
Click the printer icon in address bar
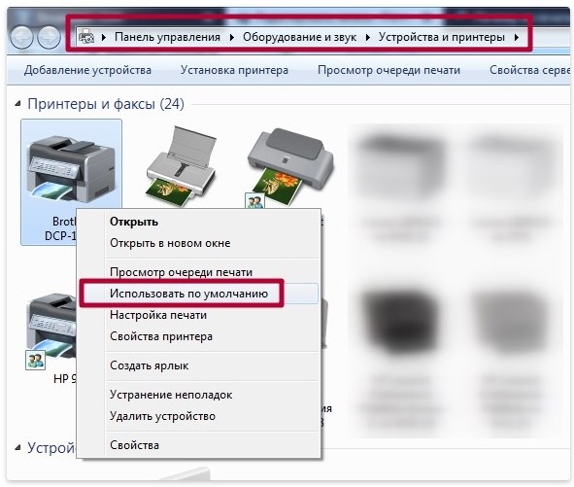[86, 37]
